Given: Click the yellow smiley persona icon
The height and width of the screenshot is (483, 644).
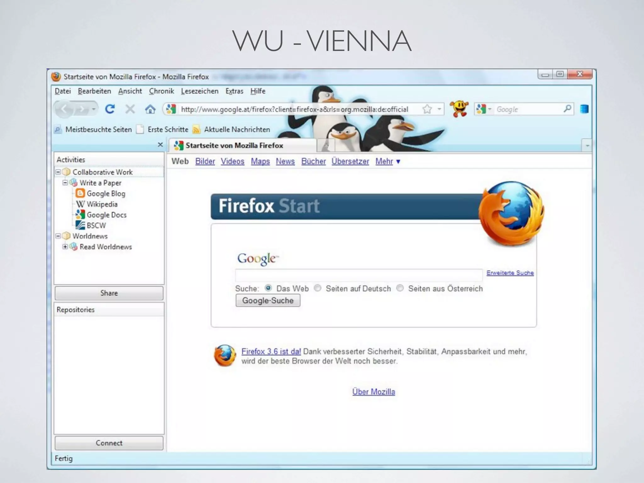Looking at the screenshot, I should coord(459,109).
